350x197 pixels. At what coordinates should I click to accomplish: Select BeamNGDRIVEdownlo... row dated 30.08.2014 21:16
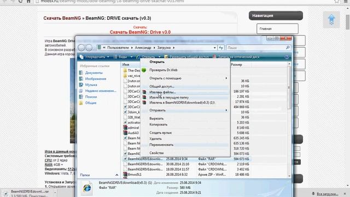click(186, 164)
